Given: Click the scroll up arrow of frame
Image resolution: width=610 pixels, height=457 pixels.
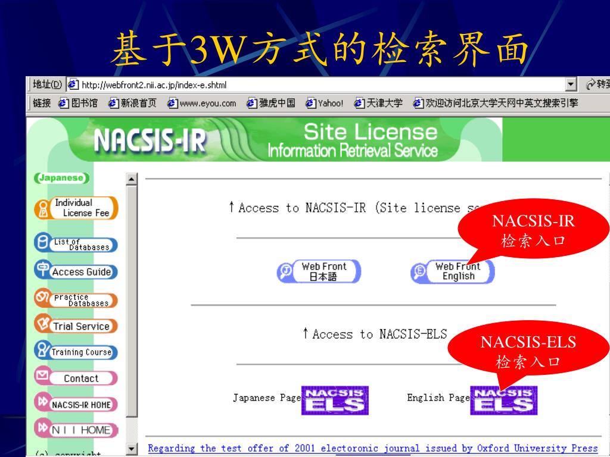Looking at the screenshot, I should (132, 179).
